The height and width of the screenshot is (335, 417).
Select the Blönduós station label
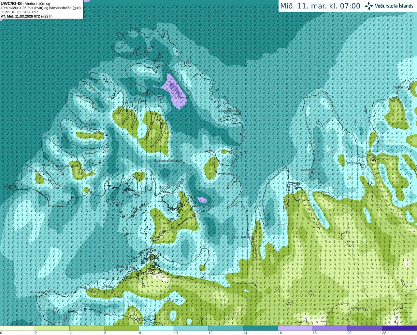click(x=306, y=170)
